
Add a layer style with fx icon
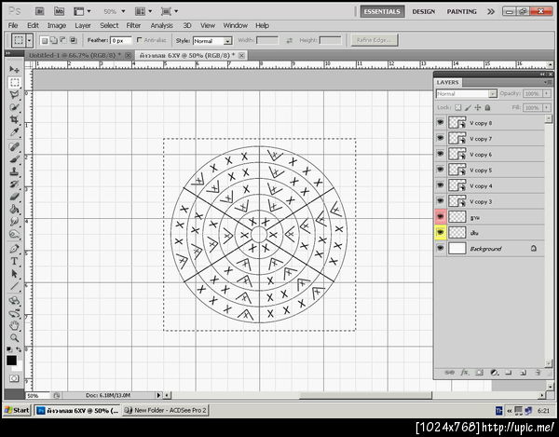[x=465, y=373]
